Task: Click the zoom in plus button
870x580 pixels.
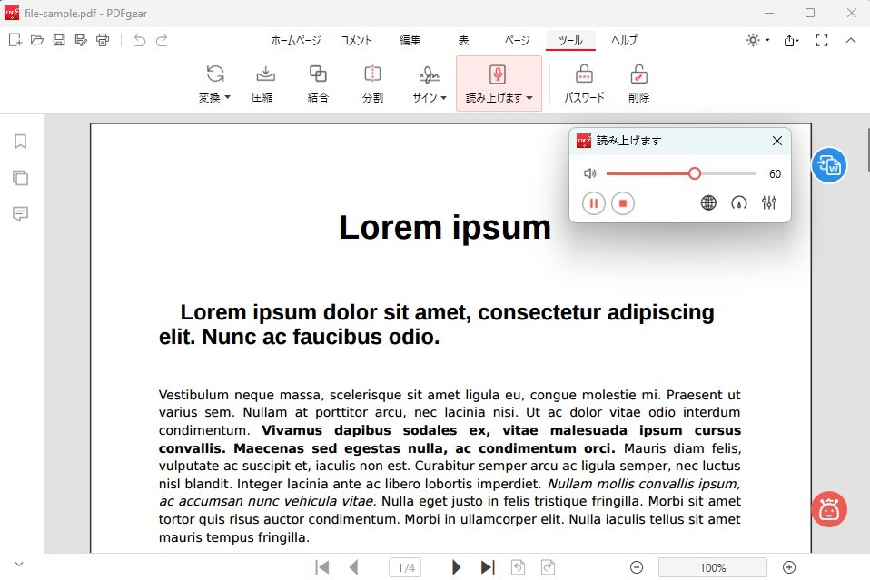Action: [x=789, y=567]
